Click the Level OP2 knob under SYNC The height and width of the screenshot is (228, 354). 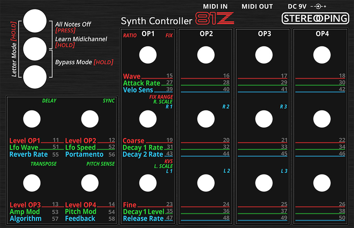[x=90, y=119]
